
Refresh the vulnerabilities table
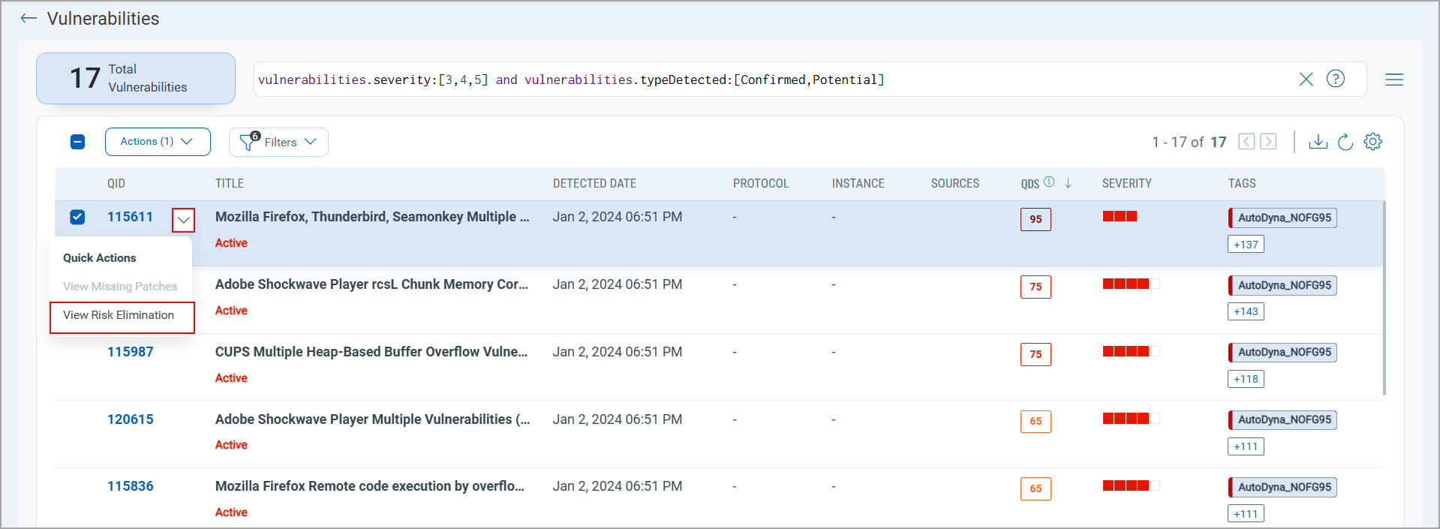1345,142
